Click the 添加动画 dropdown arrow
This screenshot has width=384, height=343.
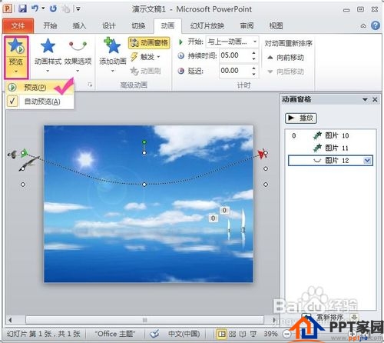coord(113,71)
